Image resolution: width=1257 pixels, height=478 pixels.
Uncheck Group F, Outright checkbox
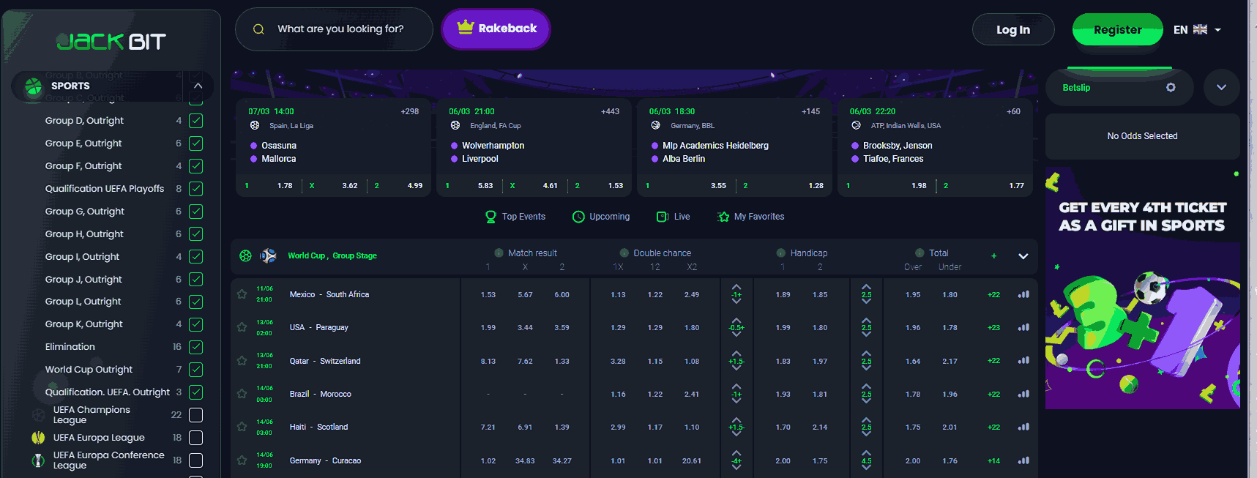[x=196, y=166]
